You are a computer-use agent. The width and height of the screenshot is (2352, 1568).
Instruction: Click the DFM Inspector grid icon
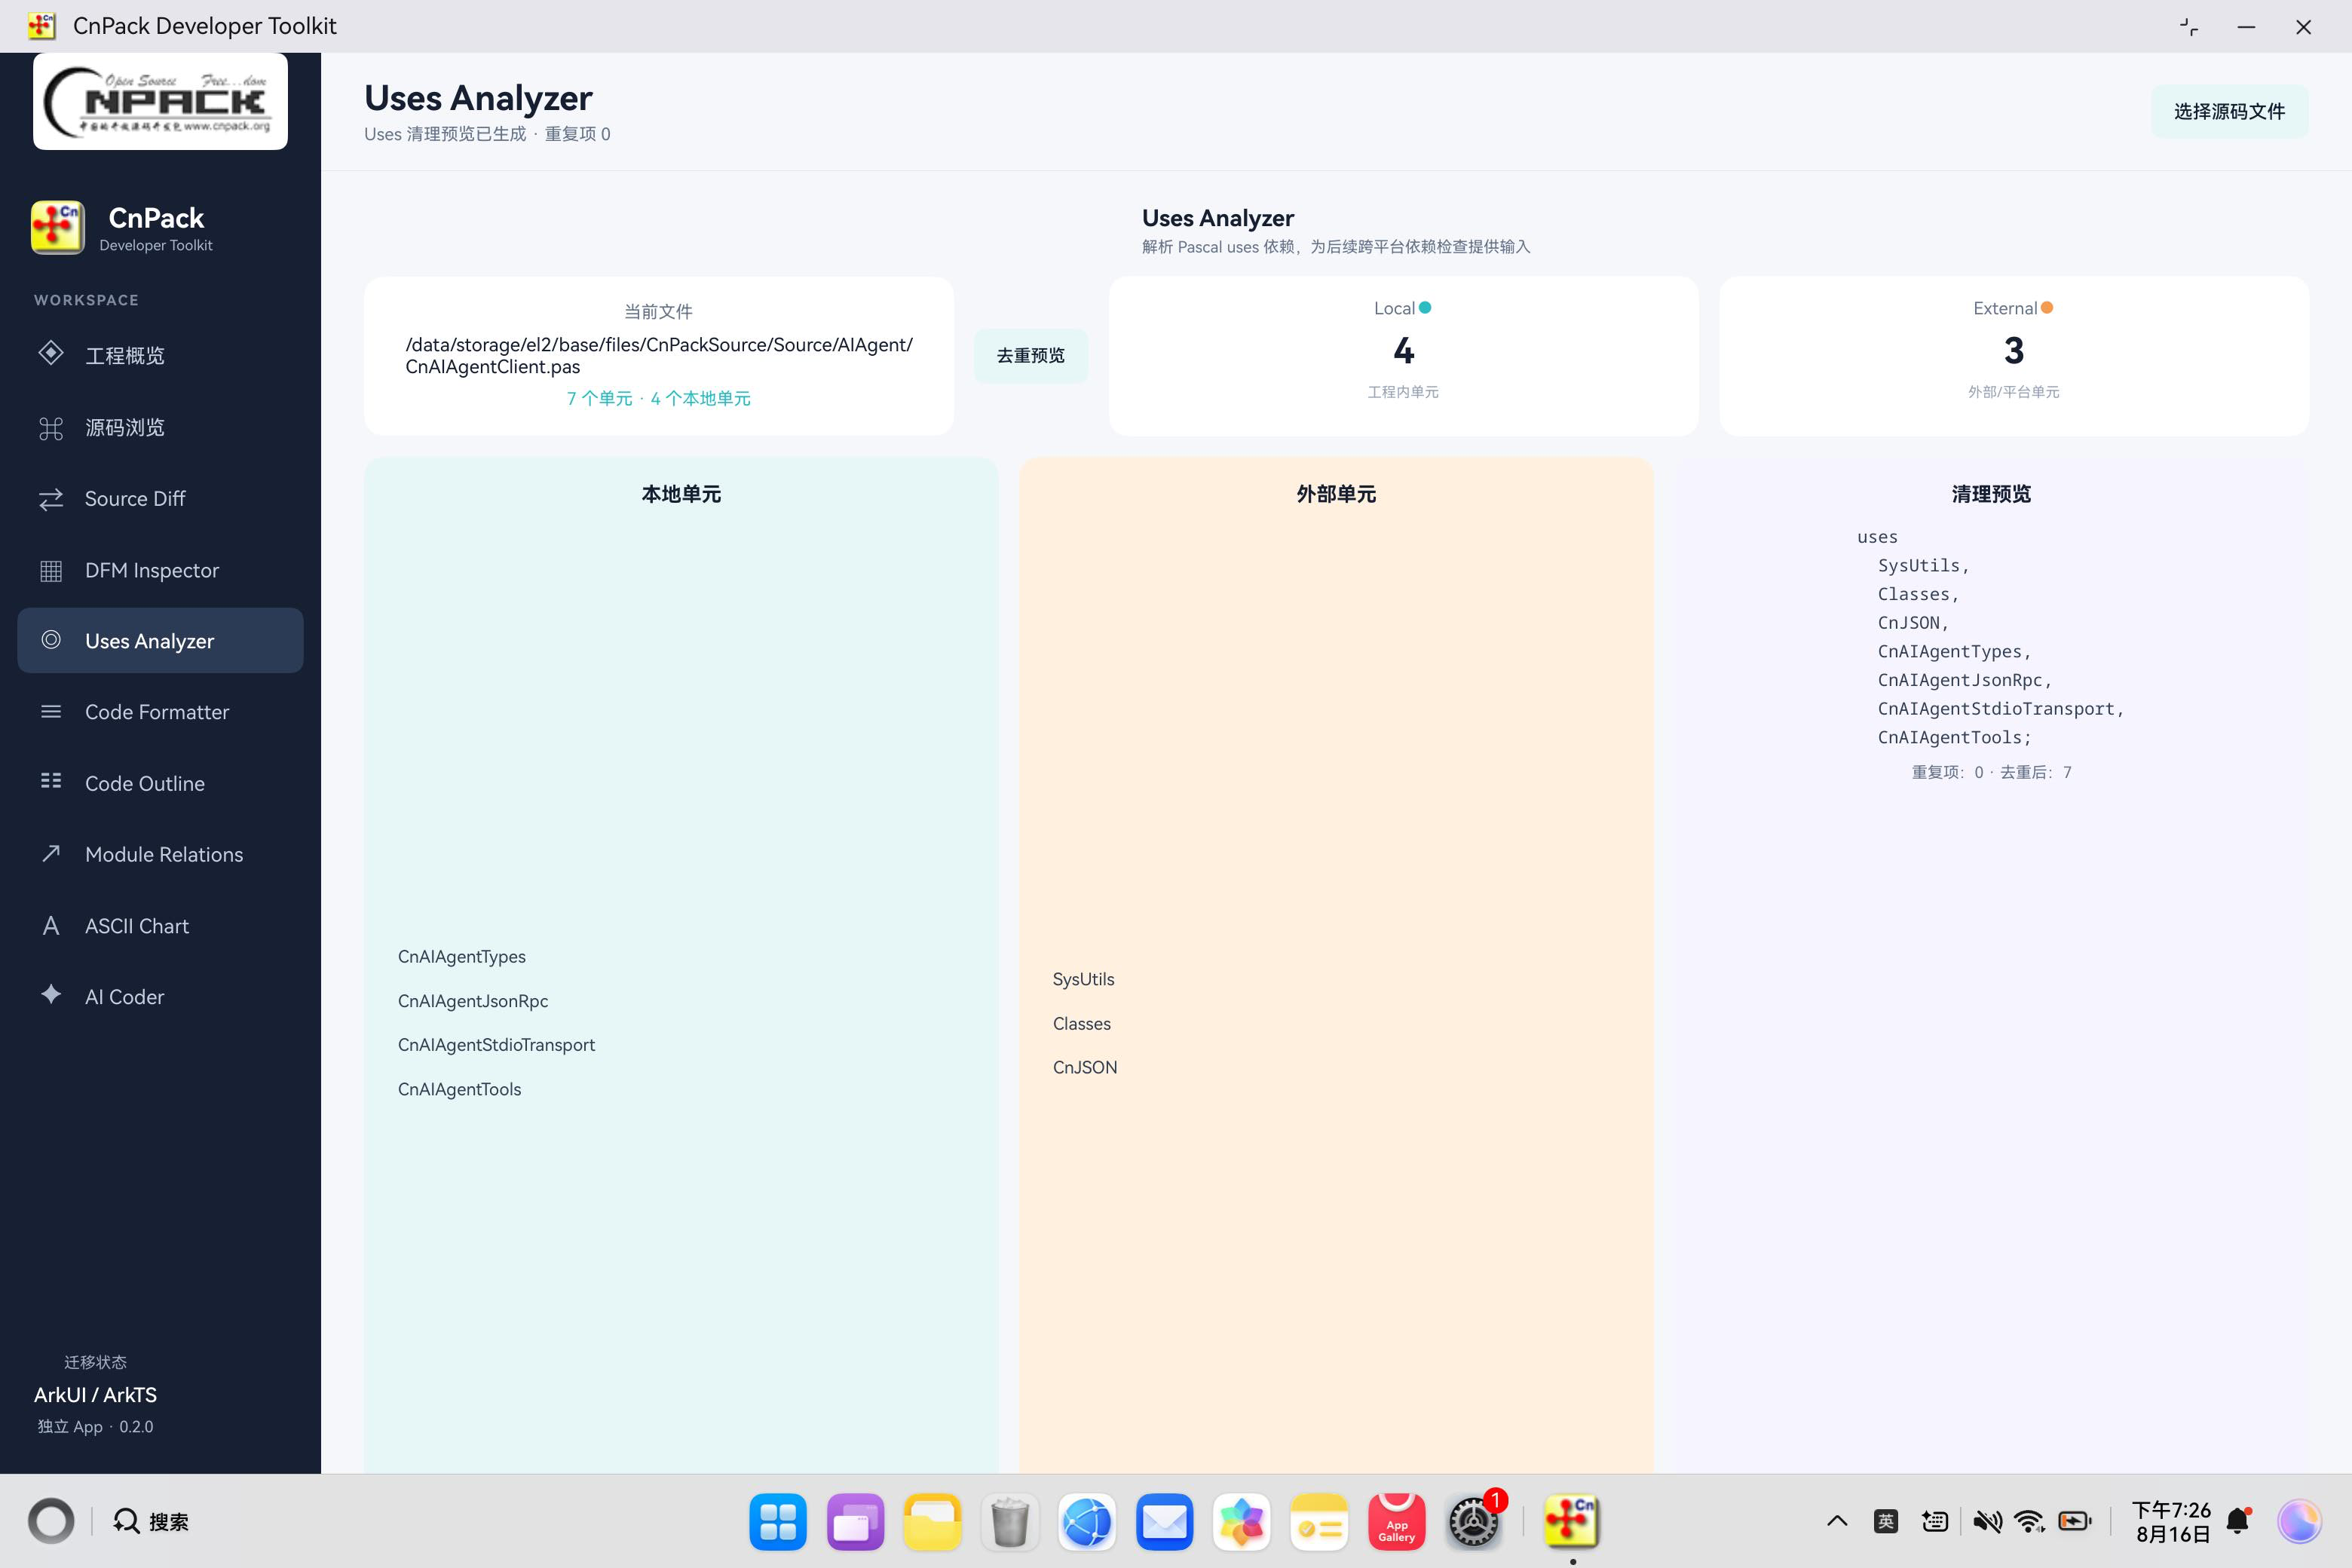[51, 570]
